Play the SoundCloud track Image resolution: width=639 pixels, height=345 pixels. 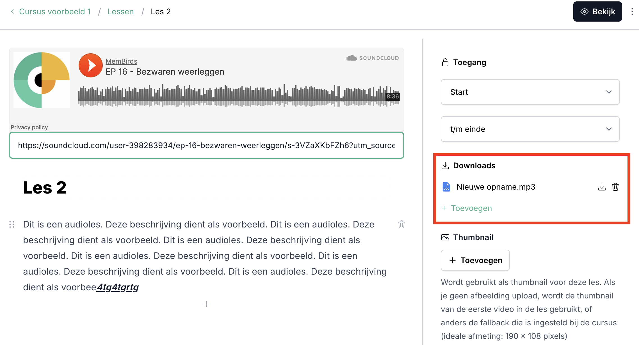click(90, 65)
